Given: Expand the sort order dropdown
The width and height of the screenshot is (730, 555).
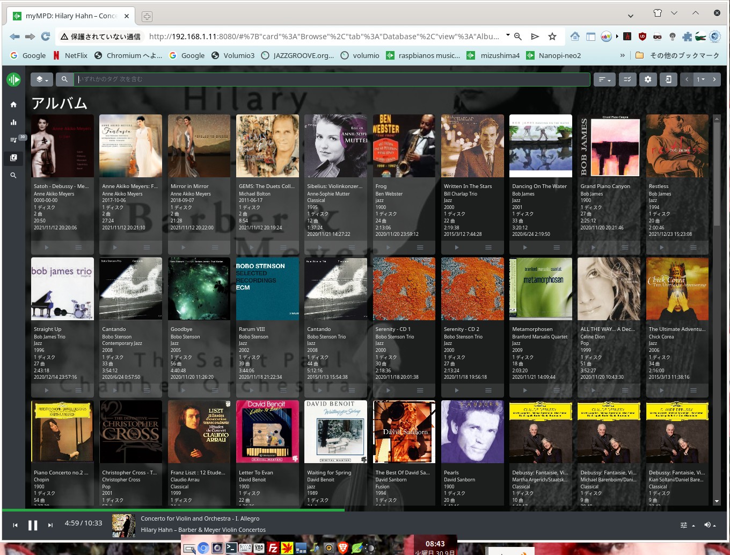Looking at the screenshot, I should [x=605, y=80].
